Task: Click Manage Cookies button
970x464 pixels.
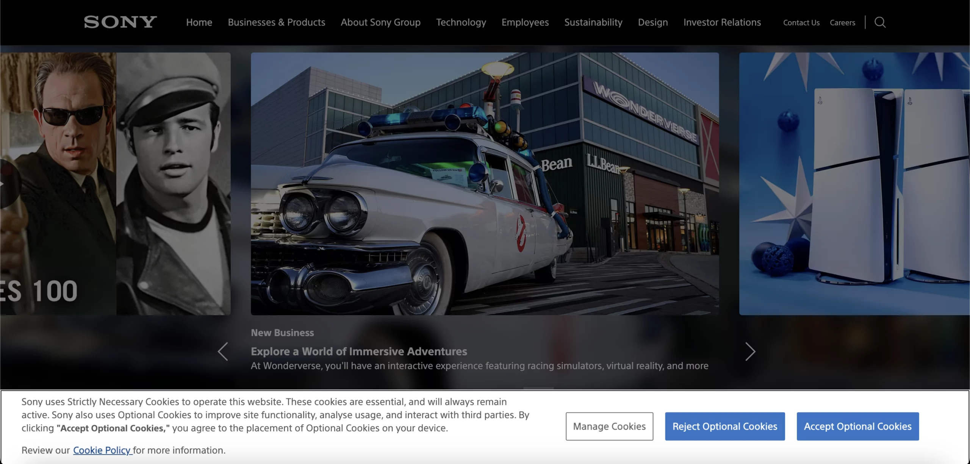Action: [609, 426]
